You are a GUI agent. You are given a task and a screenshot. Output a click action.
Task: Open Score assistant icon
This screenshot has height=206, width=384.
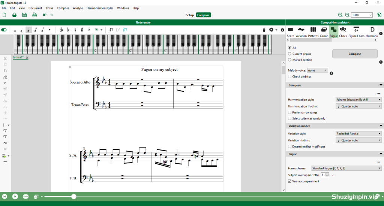coord(291,32)
